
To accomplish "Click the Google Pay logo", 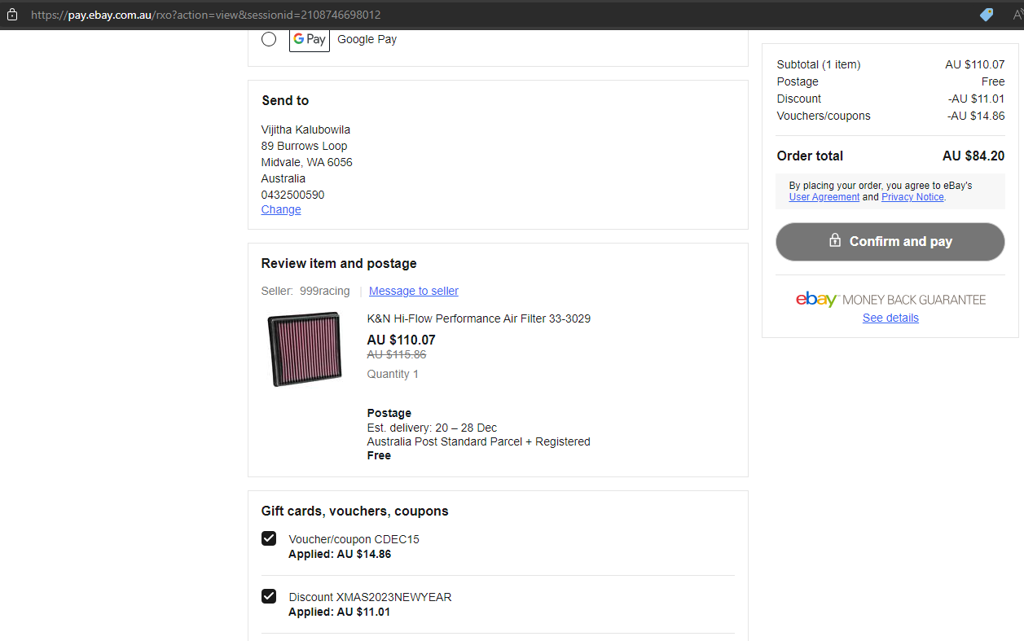I will click(x=310, y=39).
